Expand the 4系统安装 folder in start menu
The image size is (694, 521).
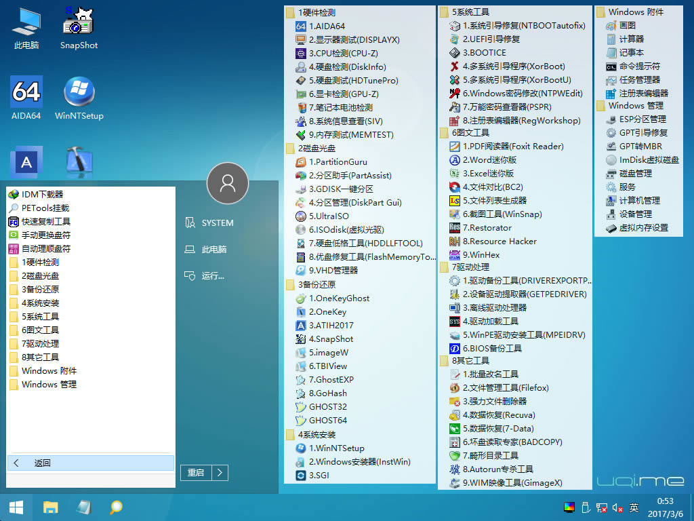point(91,303)
